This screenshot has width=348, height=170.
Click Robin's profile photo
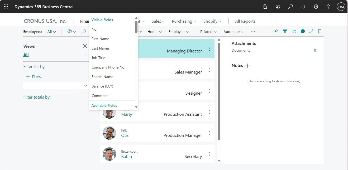click(109, 154)
